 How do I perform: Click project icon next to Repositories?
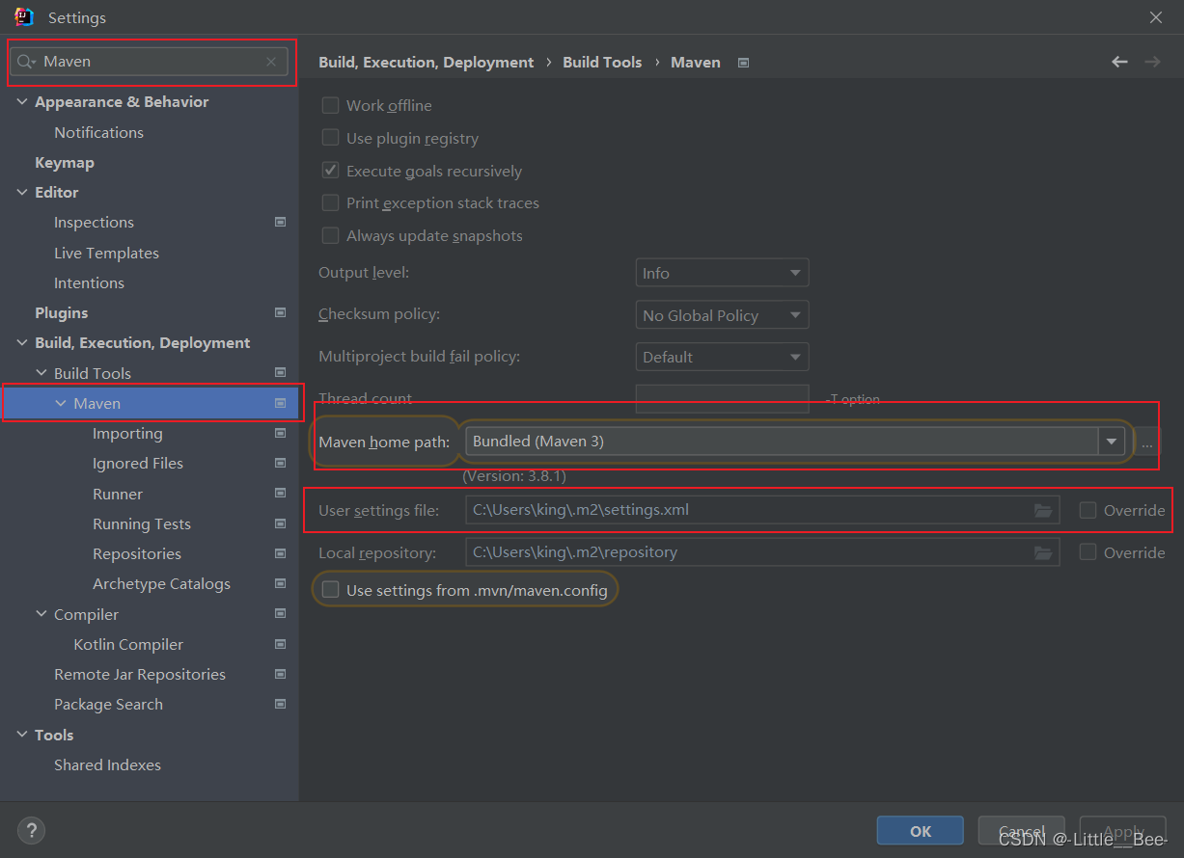pyautogui.click(x=280, y=554)
